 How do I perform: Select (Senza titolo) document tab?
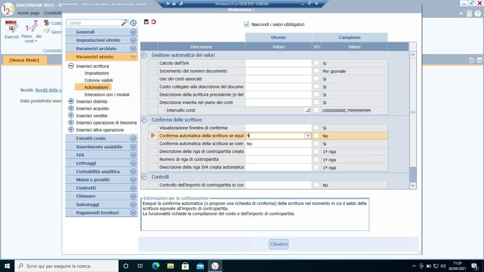click(x=24, y=60)
